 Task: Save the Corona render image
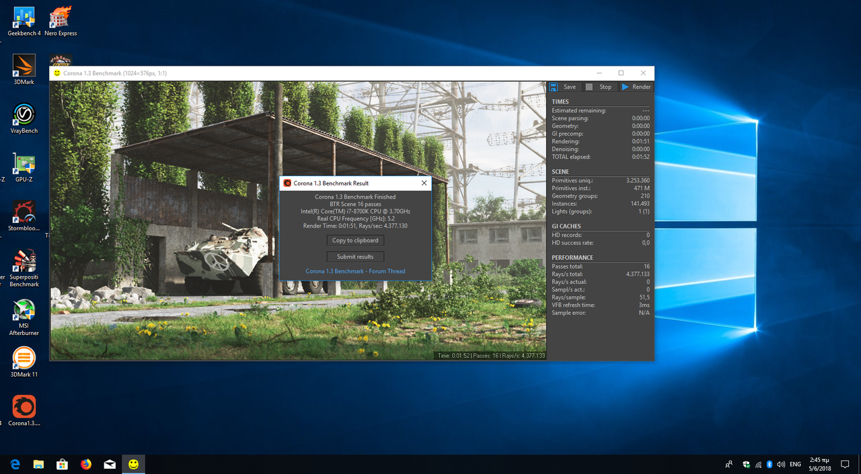click(x=563, y=87)
